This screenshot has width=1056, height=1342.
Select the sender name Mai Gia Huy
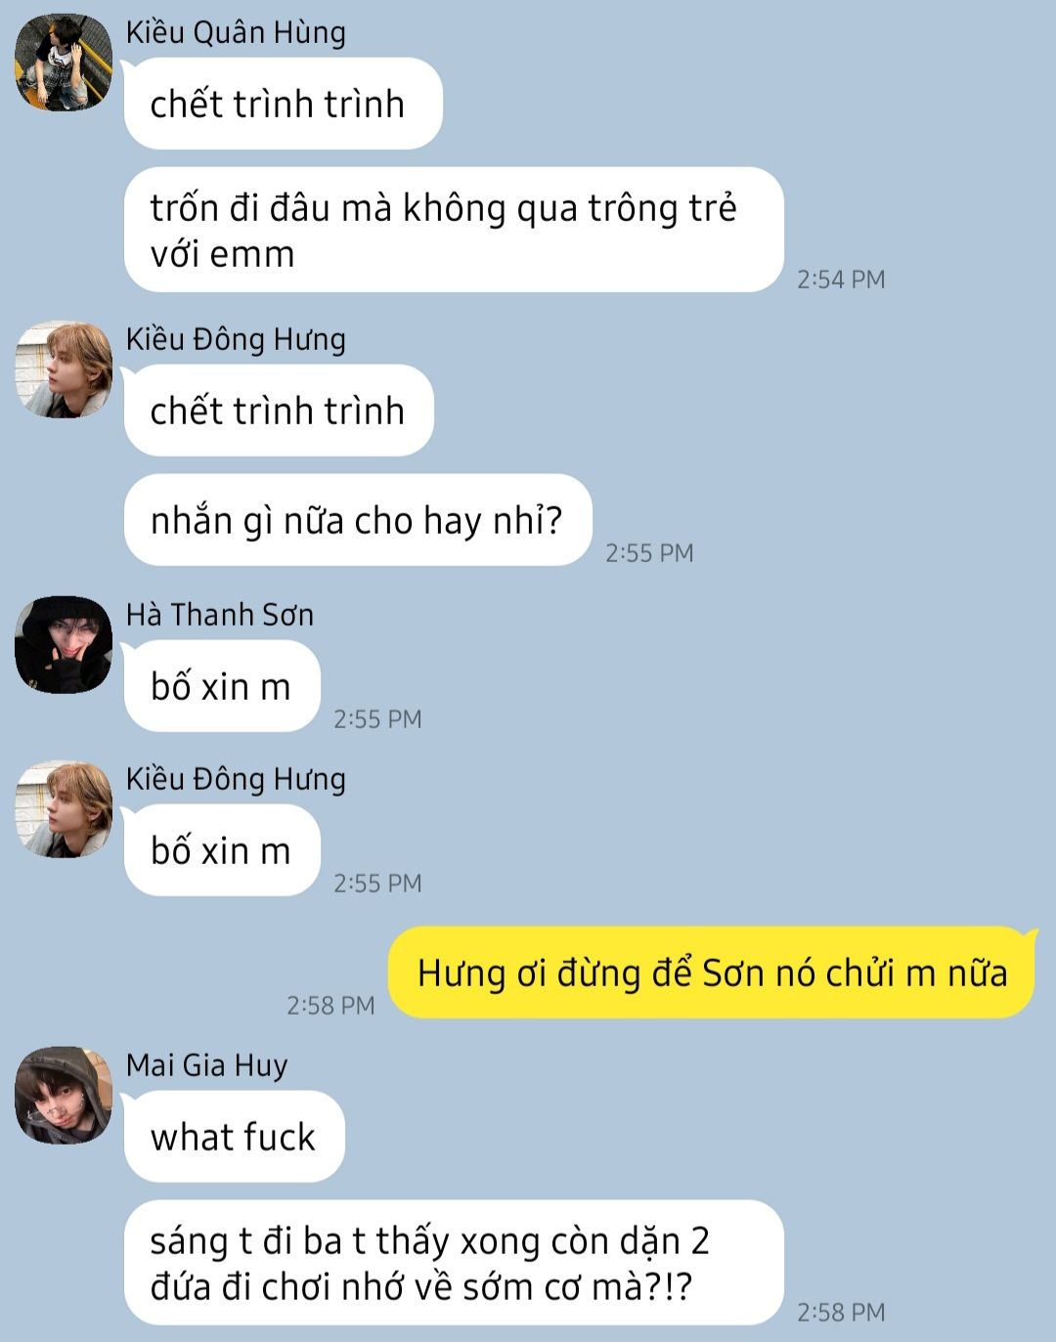(206, 1065)
